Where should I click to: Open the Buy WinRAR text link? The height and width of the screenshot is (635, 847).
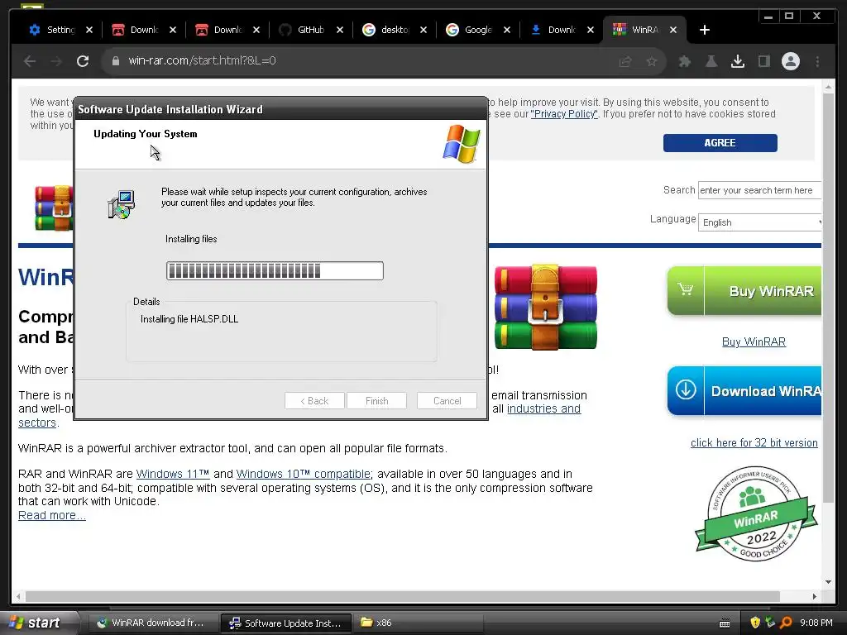(754, 341)
